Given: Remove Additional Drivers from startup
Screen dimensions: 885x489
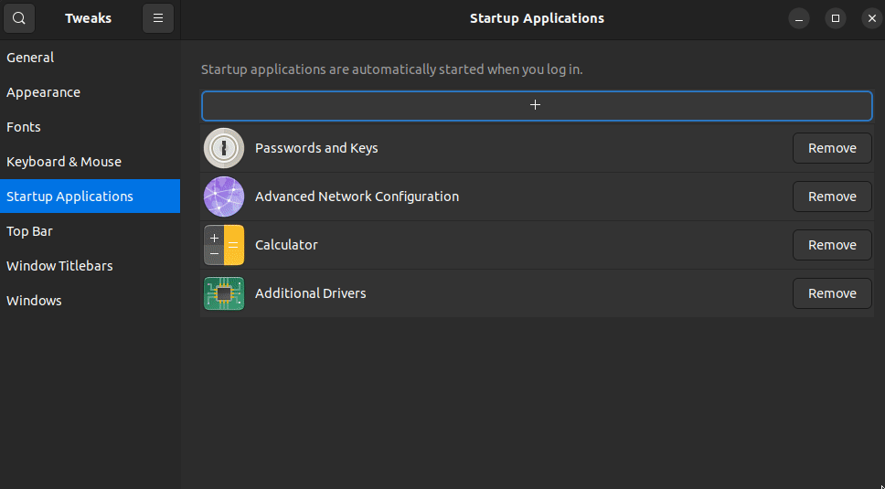Looking at the screenshot, I should pos(832,293).
